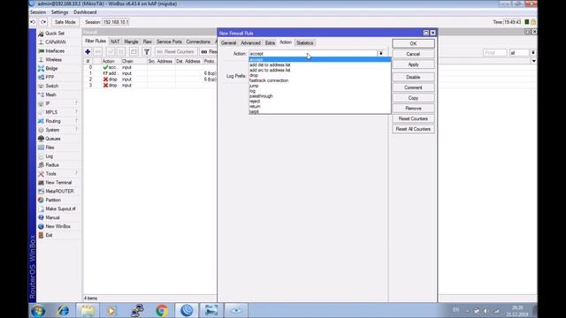Choose 'jump' from the Action list
This screenshot has width=566, height=318.
[254, 86]
